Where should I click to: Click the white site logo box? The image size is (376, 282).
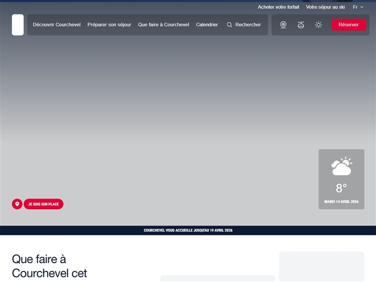18,25
